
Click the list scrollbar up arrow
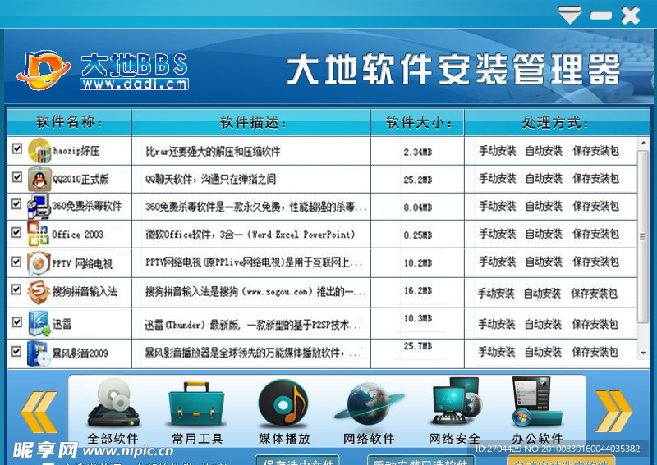(643, 144)
